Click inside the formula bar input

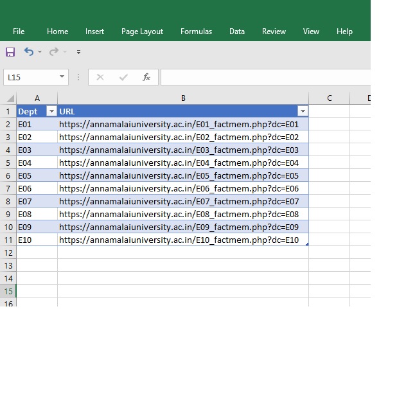tap(265, 77)
